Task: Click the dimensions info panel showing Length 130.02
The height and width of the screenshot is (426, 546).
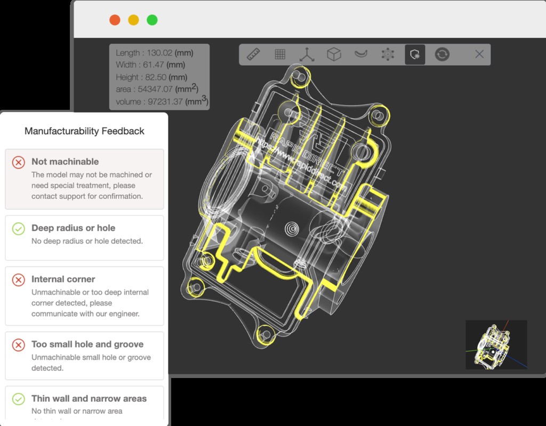Action: 160,77
